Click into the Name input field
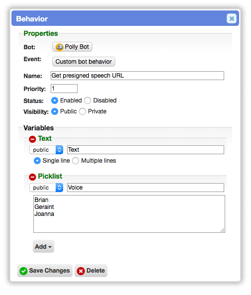This screenshot has height=295, width=251. [138, 76]
